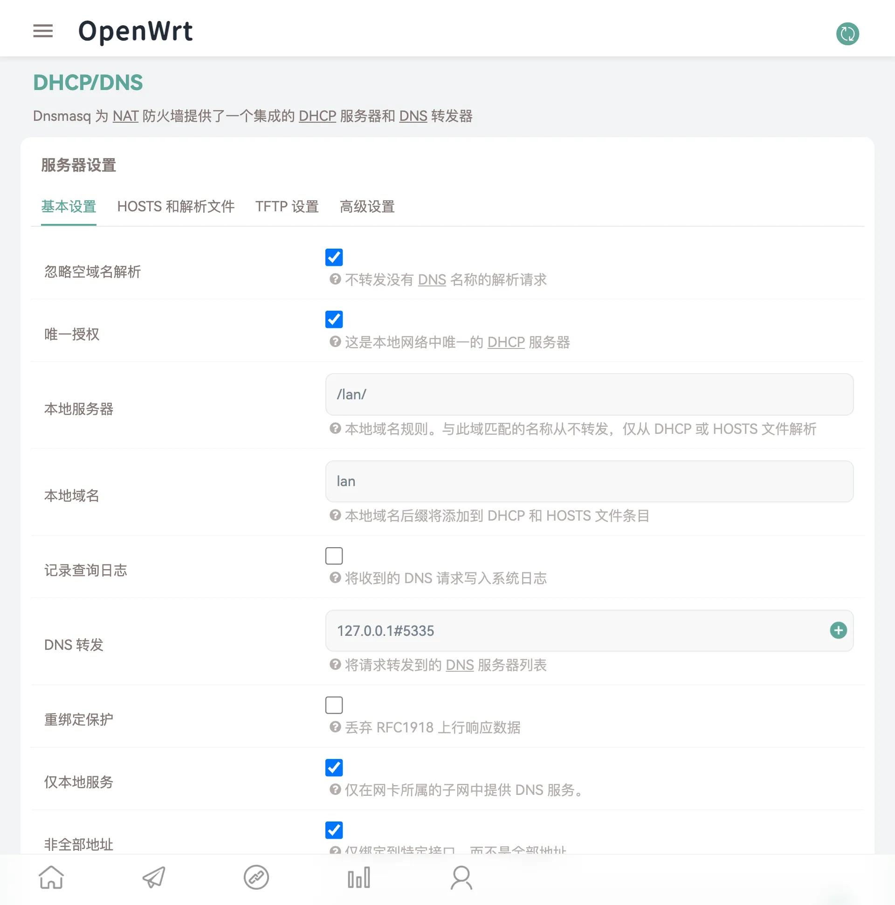895x905 pixels.
Task: Enable 重绑定保护 checkbox
Action: tap(334, 705)
